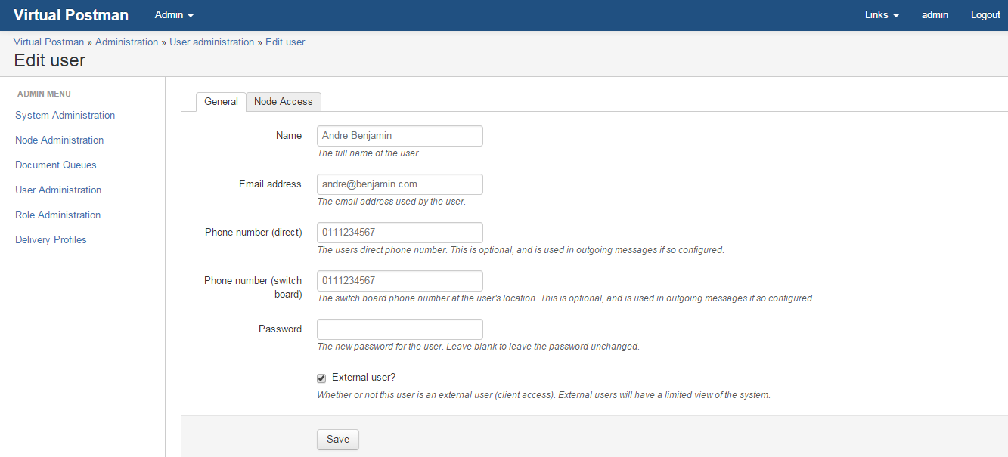
Task: Click inside the Password field
Action: [x=399, y=329]
